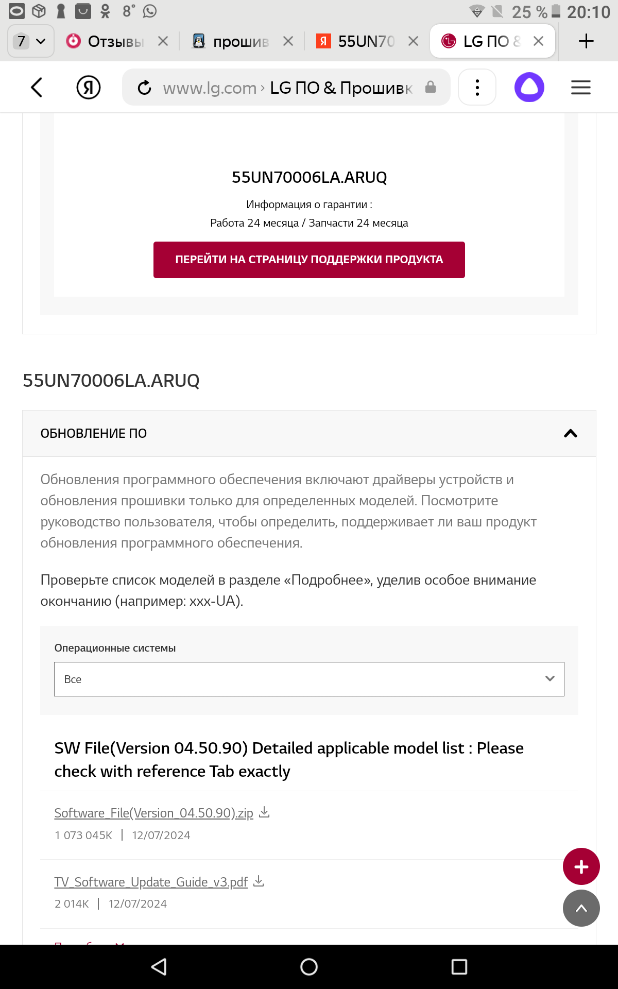Open the Yandex home icon
The width and height of the screenshot is (618, 989).
click(x=89, y=88)
